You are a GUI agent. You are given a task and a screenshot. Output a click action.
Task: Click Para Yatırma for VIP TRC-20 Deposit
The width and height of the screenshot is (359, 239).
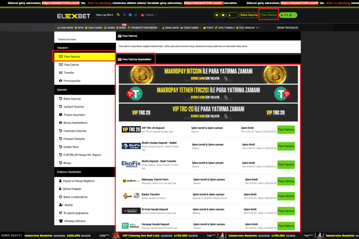(x=286, y=130)
